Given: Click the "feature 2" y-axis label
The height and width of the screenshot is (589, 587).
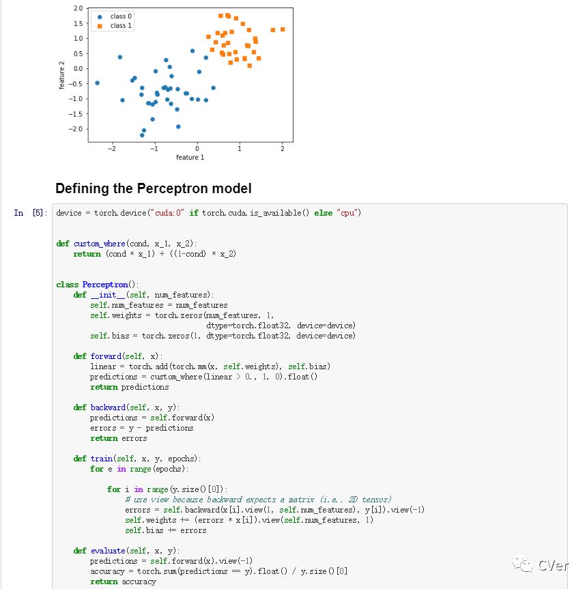Looking at the screenshot, I should pyautogui.click(x=61, y=74).
